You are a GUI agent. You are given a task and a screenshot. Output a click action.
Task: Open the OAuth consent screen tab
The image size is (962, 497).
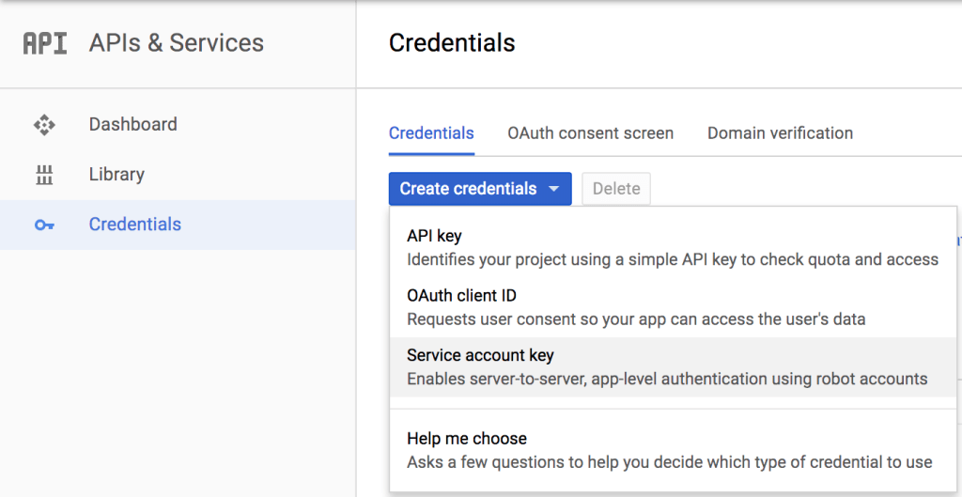(590, 133)
